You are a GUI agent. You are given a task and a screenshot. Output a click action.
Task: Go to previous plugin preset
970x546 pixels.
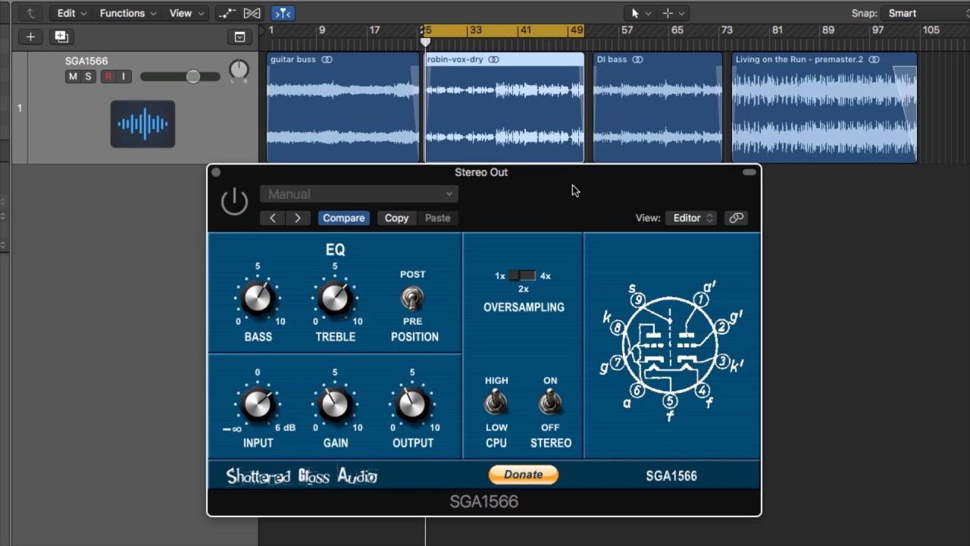[x=273, y=218]
